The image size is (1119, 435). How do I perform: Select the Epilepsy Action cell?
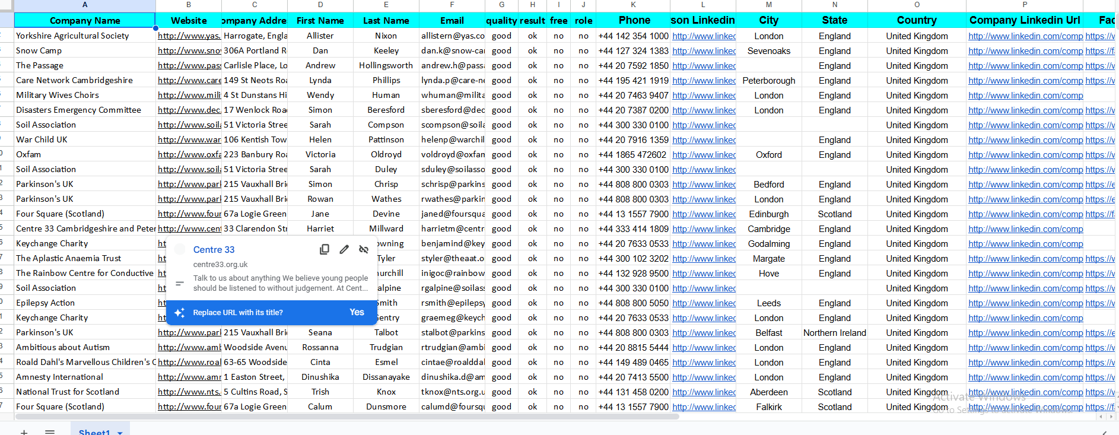click(x=85, y=303)
